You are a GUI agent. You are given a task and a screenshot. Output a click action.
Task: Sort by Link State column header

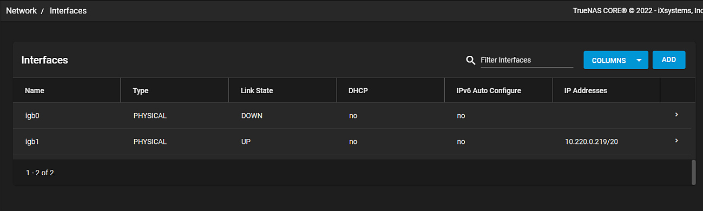click(x=257, y=90)
